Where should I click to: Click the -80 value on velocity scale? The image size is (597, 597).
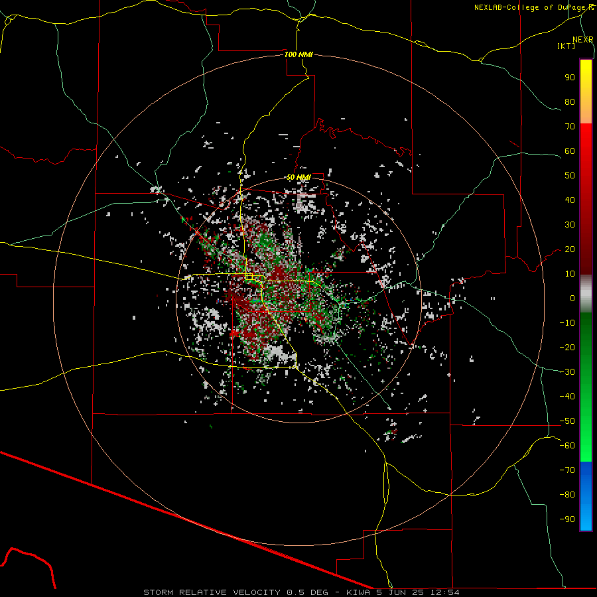tap(567, 495)
